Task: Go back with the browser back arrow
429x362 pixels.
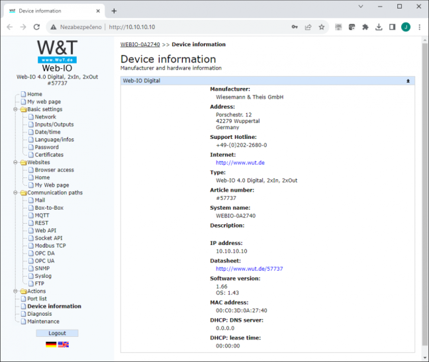Action: pos(9,26)
